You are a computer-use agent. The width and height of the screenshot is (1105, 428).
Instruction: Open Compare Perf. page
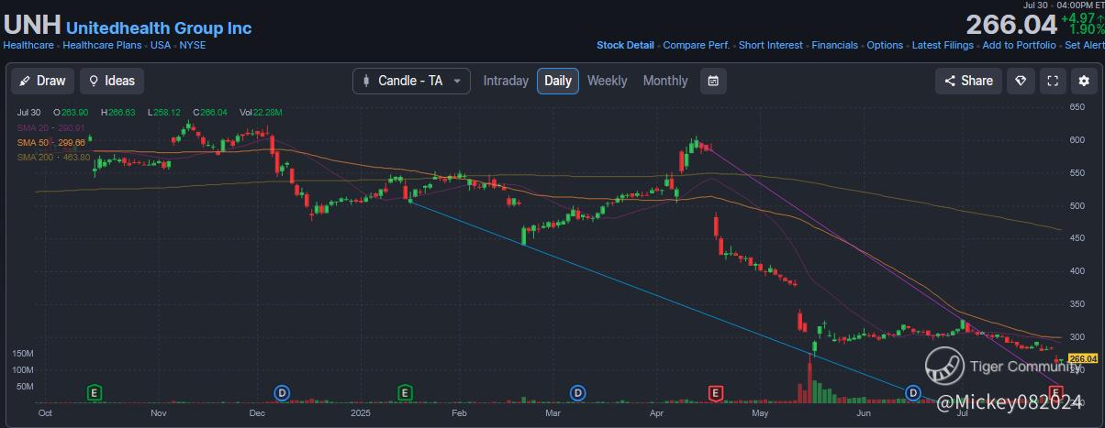(x=696, y=45)
